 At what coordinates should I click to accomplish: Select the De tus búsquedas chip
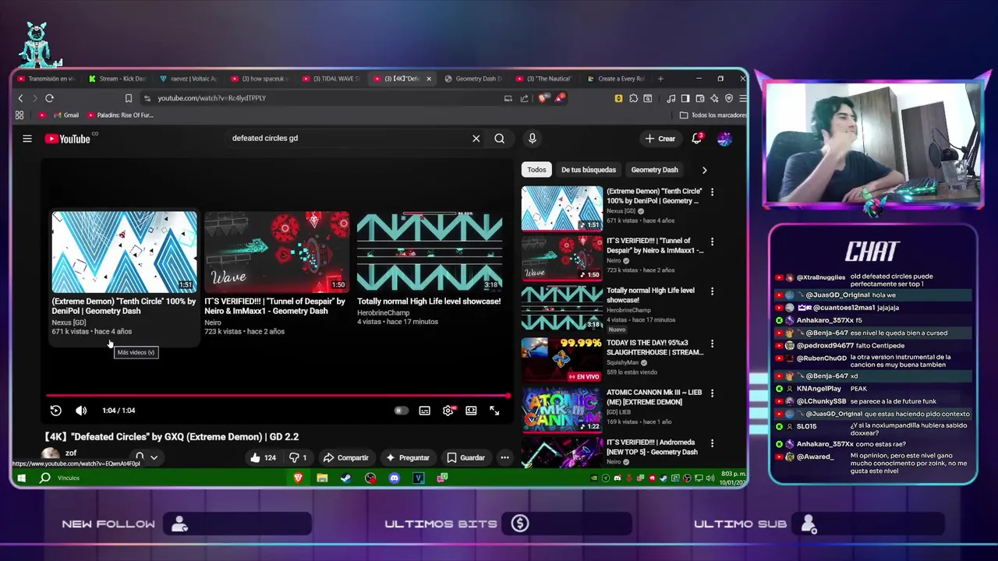[x=589, y=170]
